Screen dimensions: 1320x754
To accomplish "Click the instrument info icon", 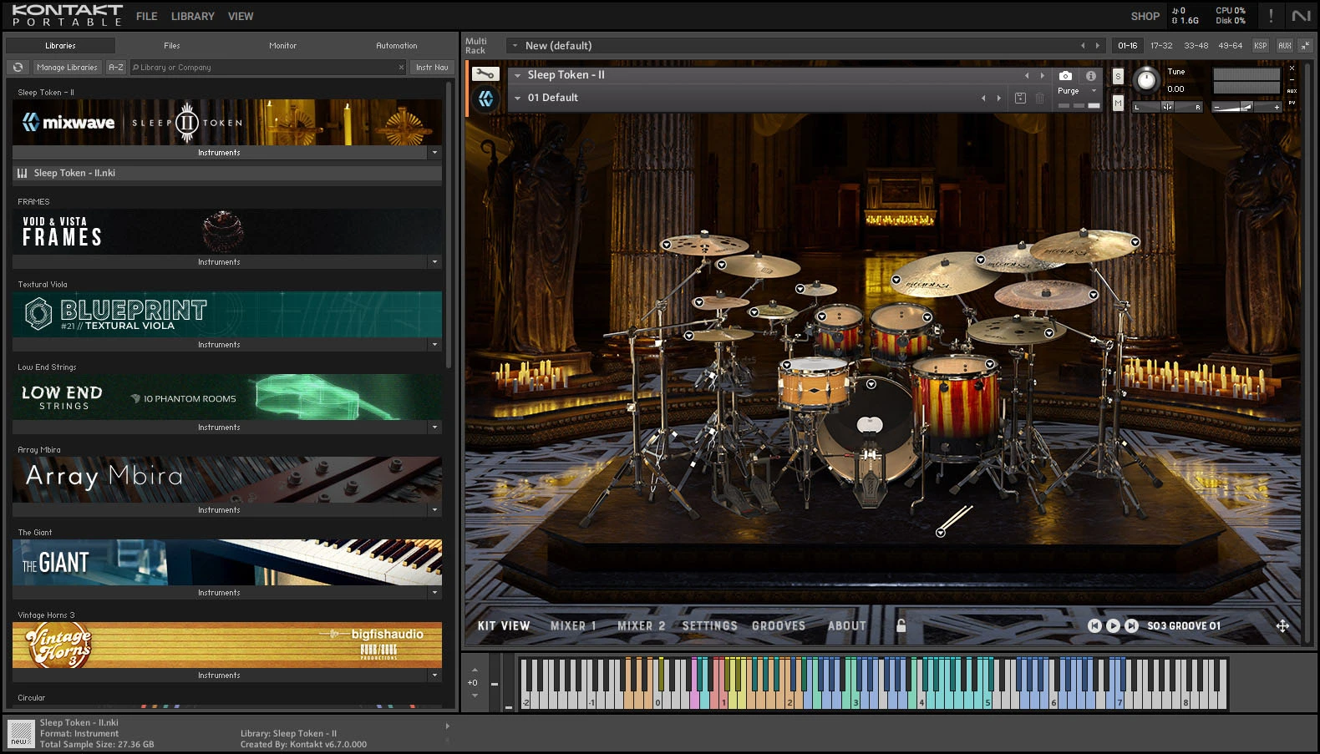I will (x=1090, y=75).
